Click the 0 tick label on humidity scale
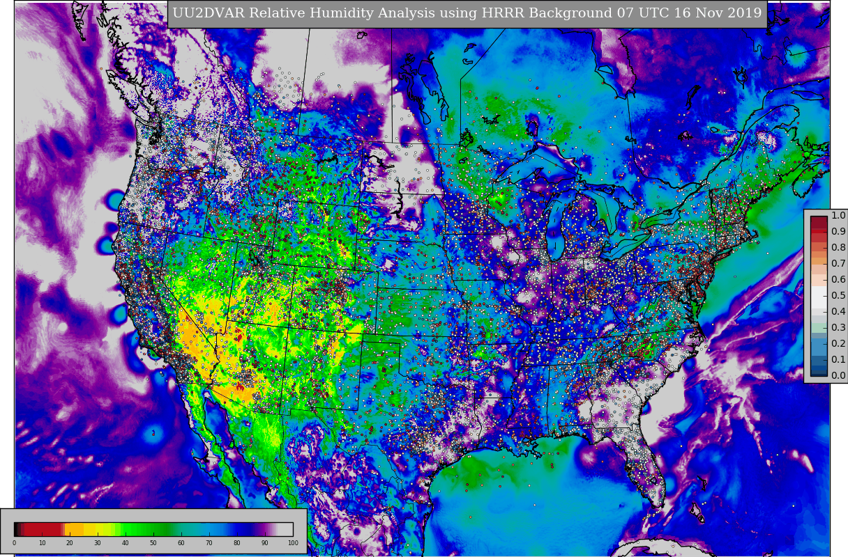 (x=14, y=543)
